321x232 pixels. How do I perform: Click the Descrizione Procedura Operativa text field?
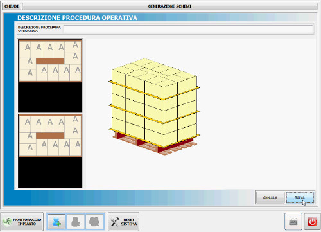click(188, 29)
